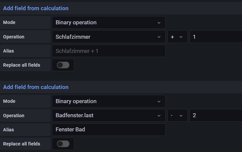Screen dimensions: 242x152
Task: Click the Alias label beside Schlafzimmer + 1
Action: [x=9, y=51]
